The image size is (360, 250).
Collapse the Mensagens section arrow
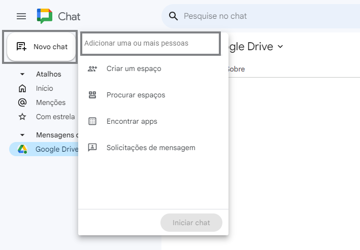(22, 135)
